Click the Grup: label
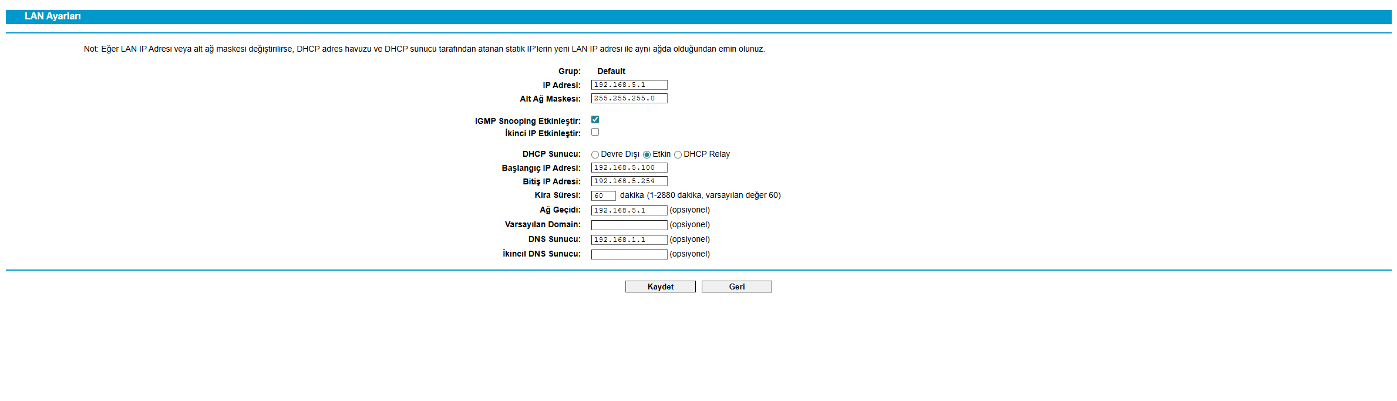This screenshot has width=1397, height=401. [x=570, y=71]
